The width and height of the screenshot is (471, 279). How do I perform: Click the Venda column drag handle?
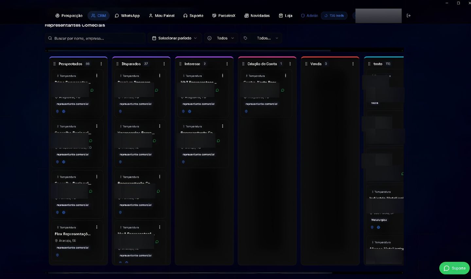tap(306, 64)
